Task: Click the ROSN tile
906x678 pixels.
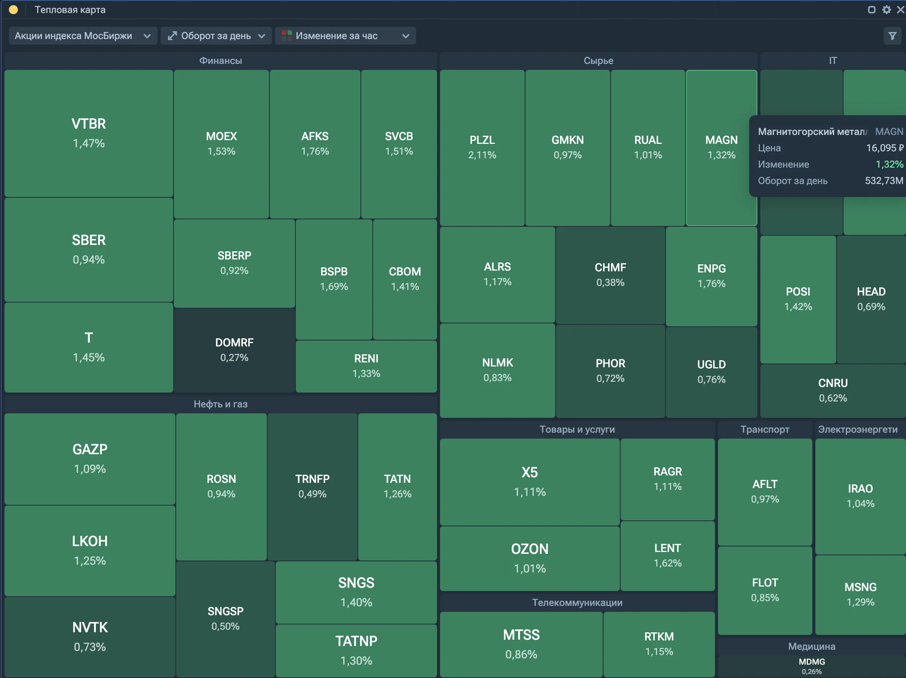Action: click(221, 487)
